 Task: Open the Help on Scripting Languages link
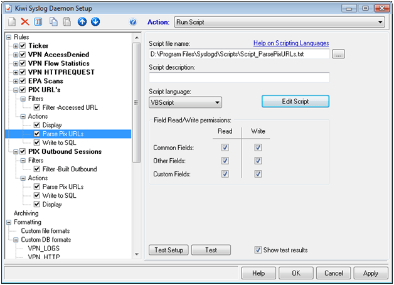(291, 43)
